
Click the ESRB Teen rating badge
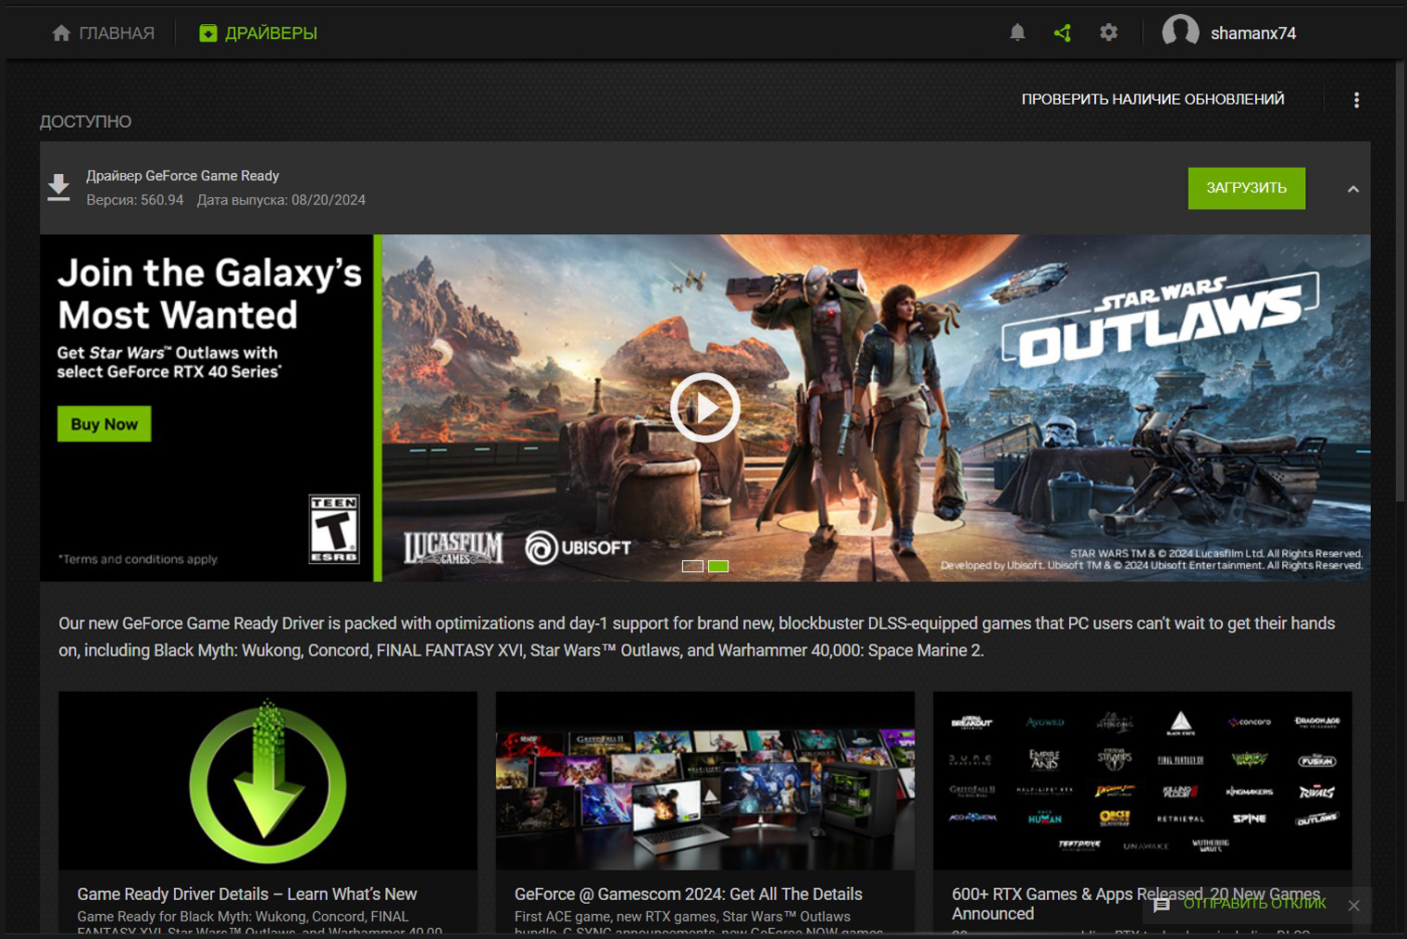point(334,529)
